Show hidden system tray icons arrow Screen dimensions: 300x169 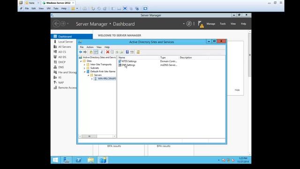pos(218,160)
